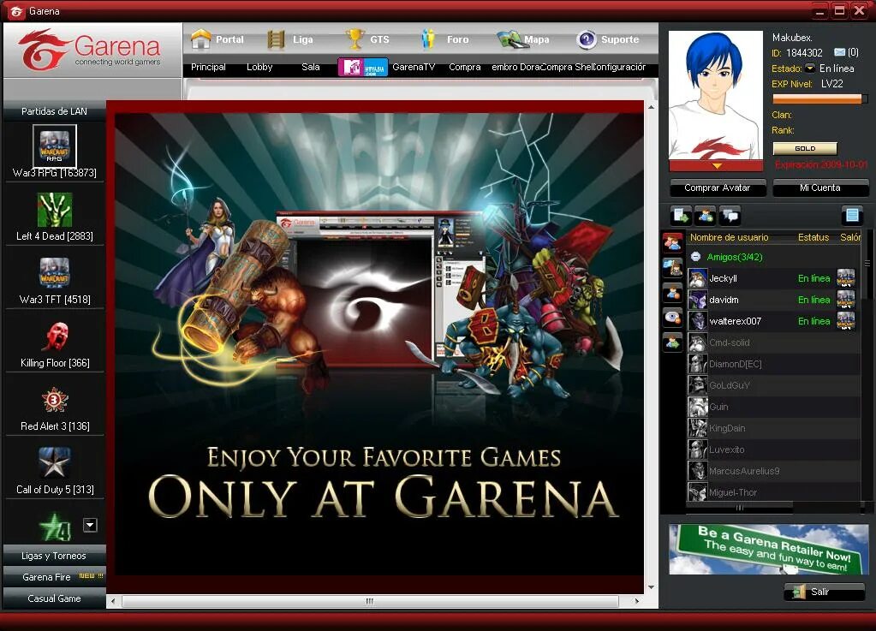Select the Call of Duty 5 game icon

point(55,462)
